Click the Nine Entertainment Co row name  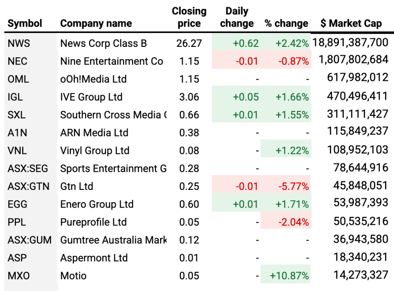pyautogui.click(x=111, y=61)
